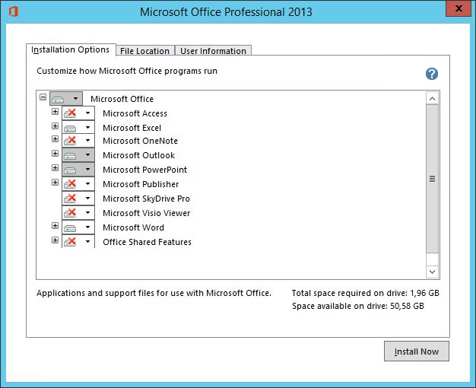The height and width of the screenshot is (388, 476).
Task: Click the scrollbar up arrow
Action: (x=433, y=98)
